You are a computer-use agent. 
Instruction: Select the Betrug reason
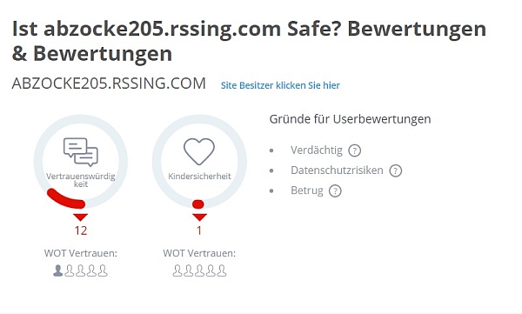[307, 190]
